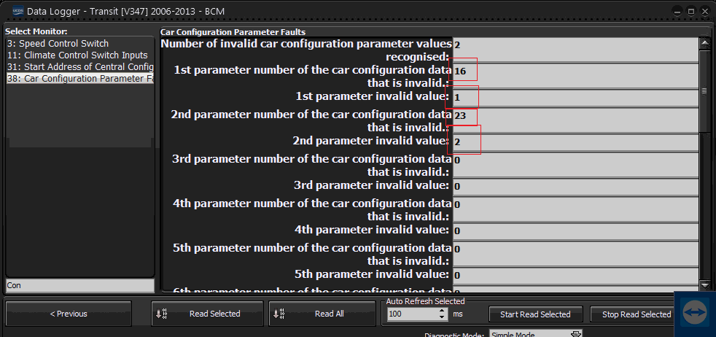716x337 pixels.
Task: Click the monitor search field containing 'Con'
Action: click(x=80, y=285)
